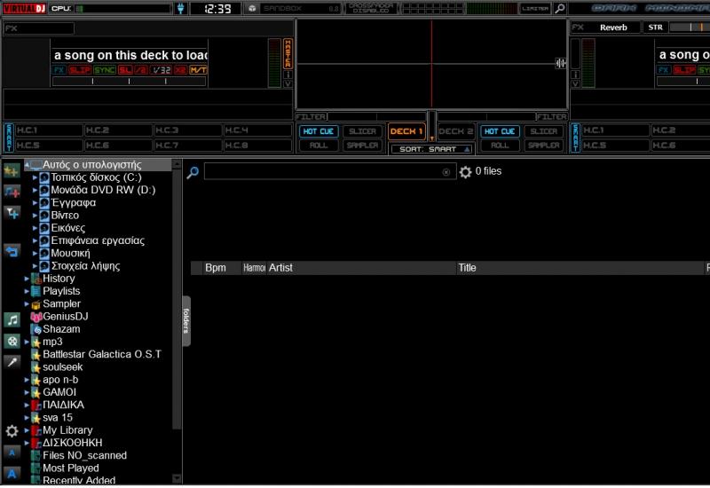The image size is (710, 488).
Task: Click the Reverb effect STR slider
Action: 690,28
